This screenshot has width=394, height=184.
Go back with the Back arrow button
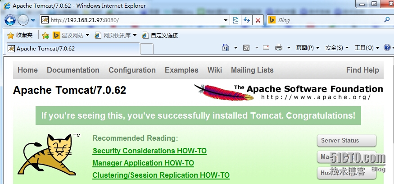tap(10, 20)
